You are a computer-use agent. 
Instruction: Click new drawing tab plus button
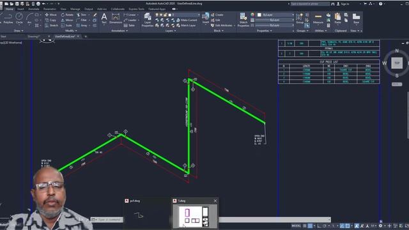tap(86, 36)
